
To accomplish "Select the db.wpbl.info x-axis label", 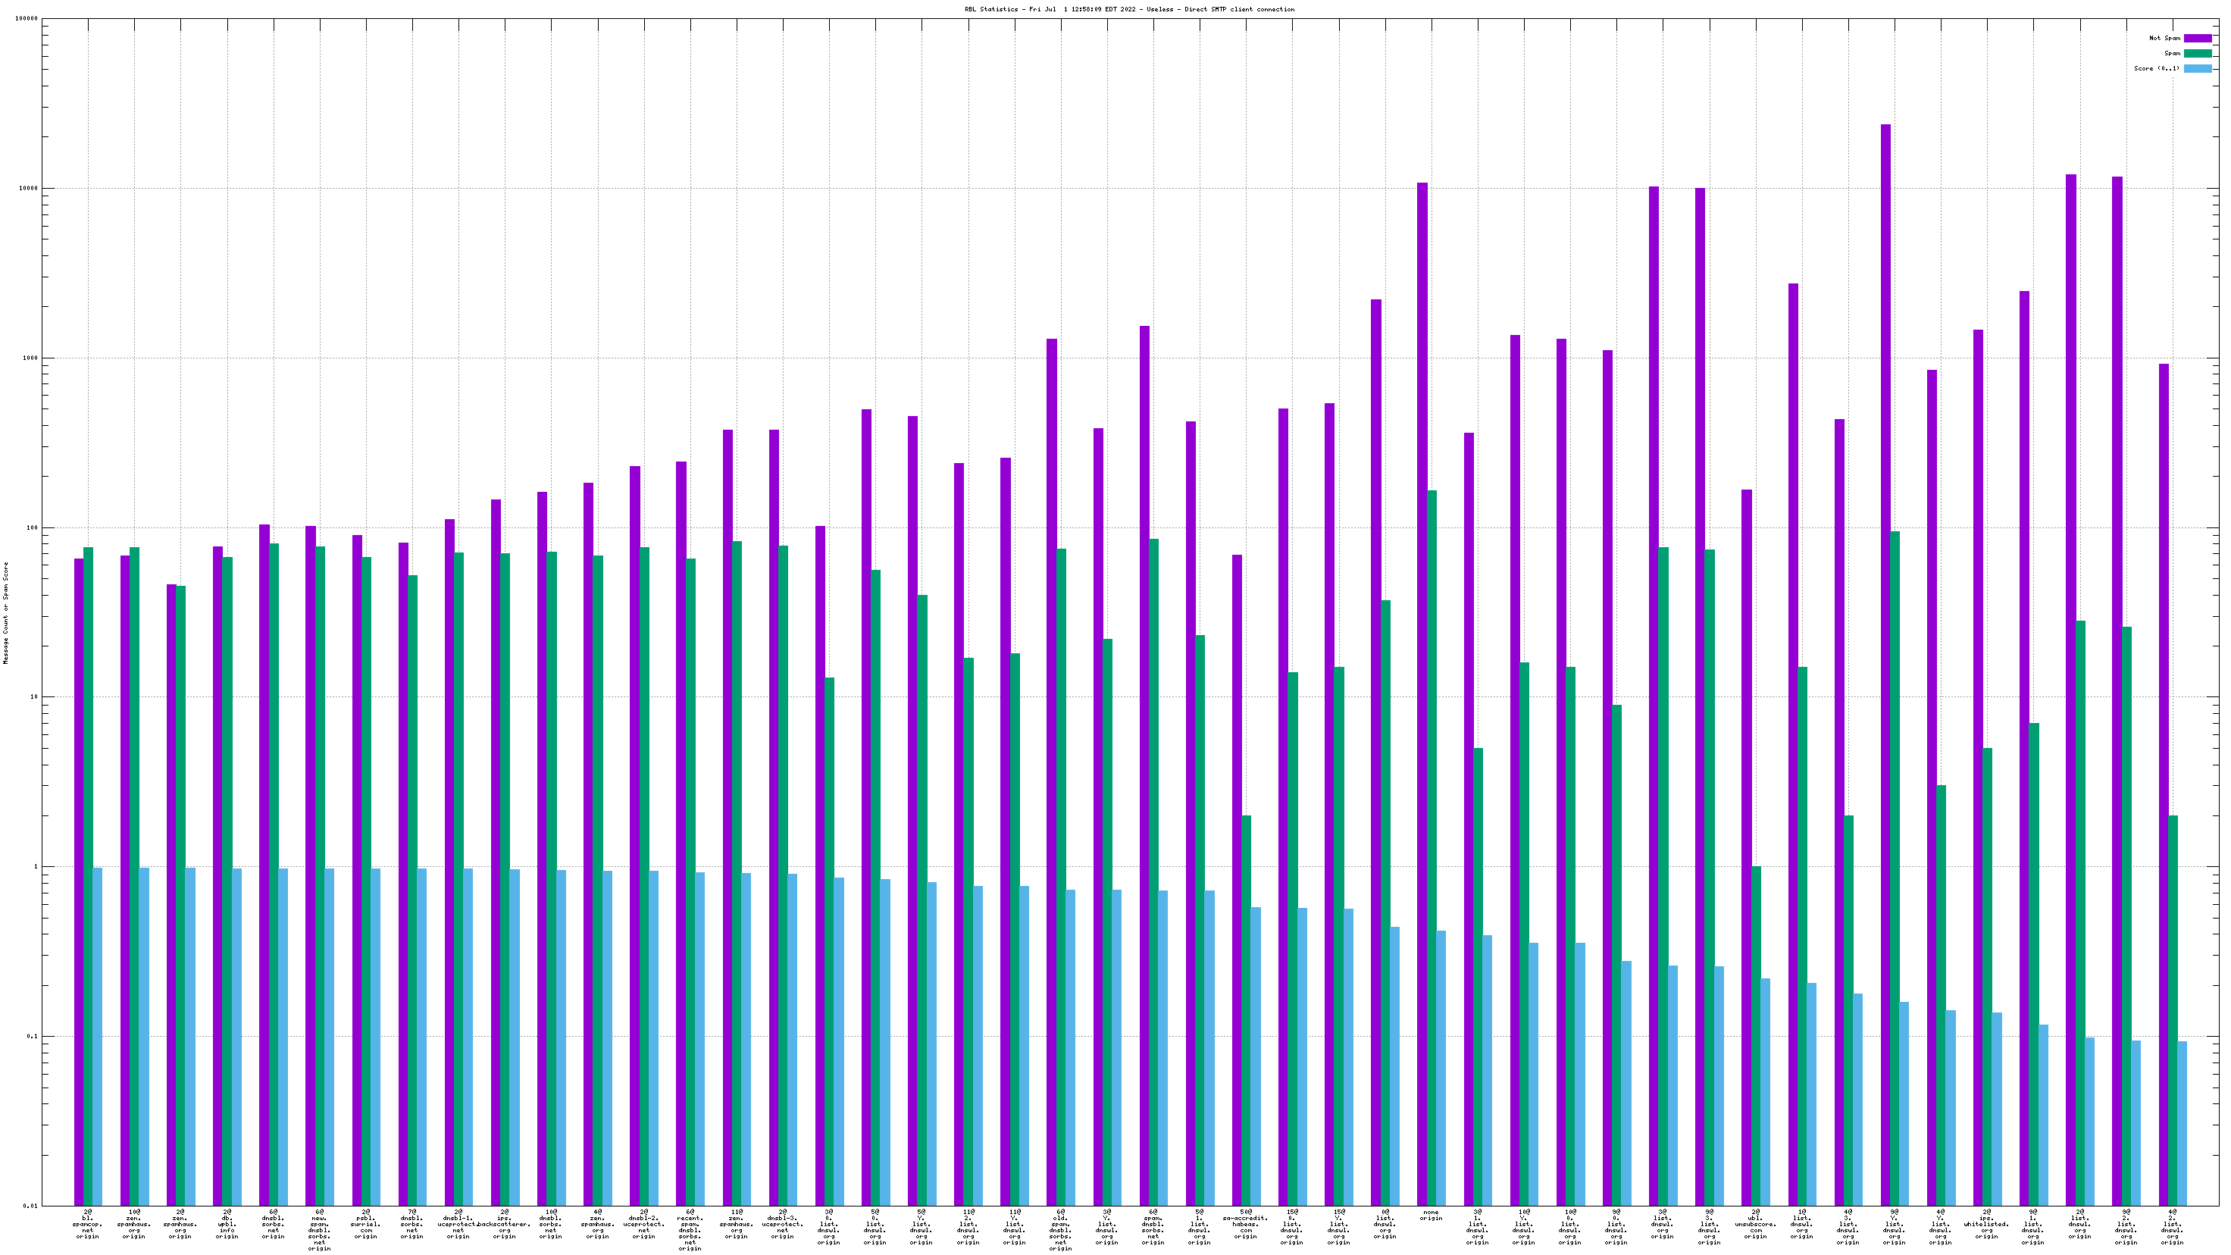I will coord(227,1224).
